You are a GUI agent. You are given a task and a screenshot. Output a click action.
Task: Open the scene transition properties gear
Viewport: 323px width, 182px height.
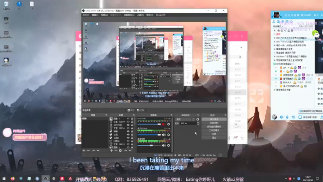[x=197, y=119]
